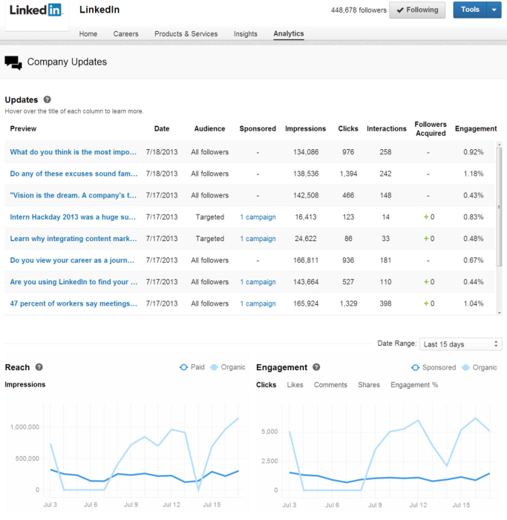Click the Interactions column header
Screen dimensions: 507x520
coord(387,128)
